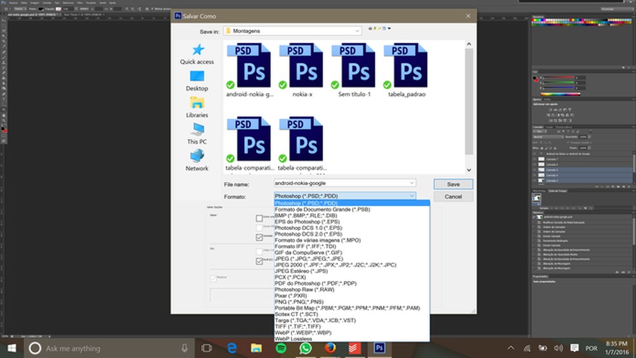Tick the first unchecked Salvar option checkbox
Viewport: 636px width, 358px height.
tap(259, 218)
